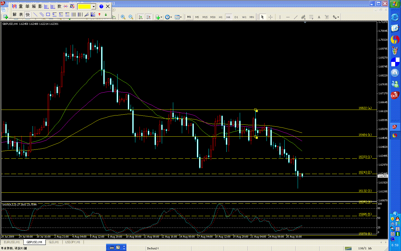Launch Internet Explorer from the side taskbar

click(395, 17)
